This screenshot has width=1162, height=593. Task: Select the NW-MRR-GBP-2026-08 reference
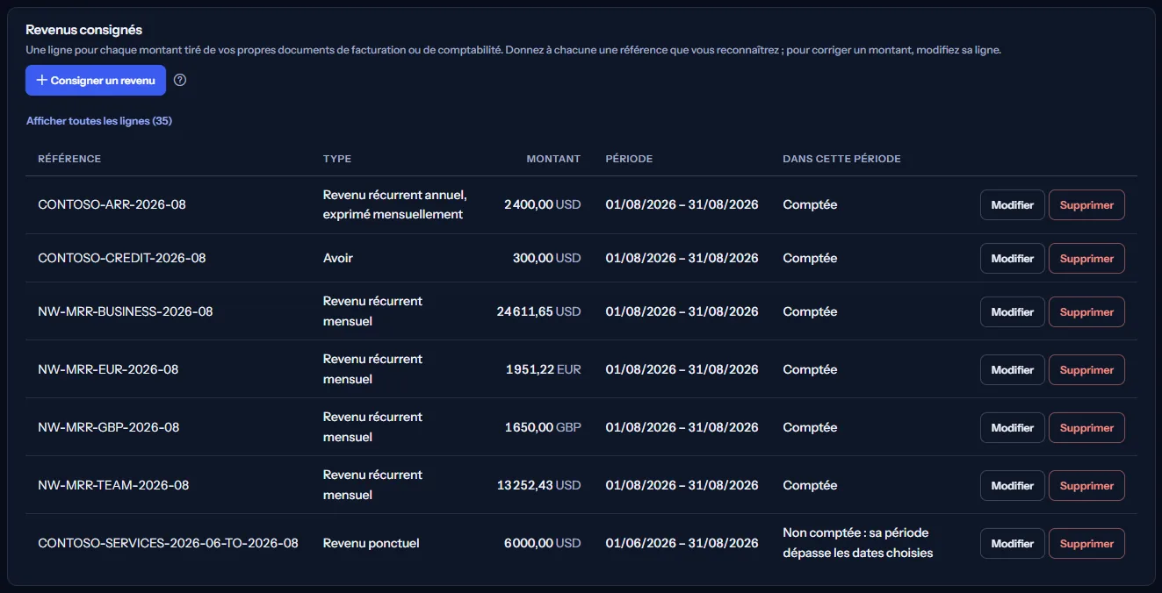[x=109, y=427]
